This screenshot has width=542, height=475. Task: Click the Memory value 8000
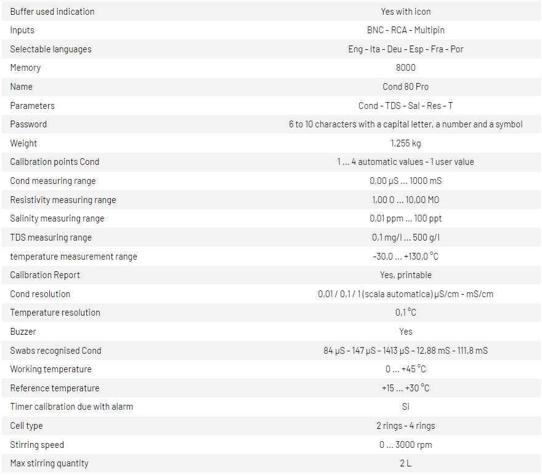coord(405,68)
